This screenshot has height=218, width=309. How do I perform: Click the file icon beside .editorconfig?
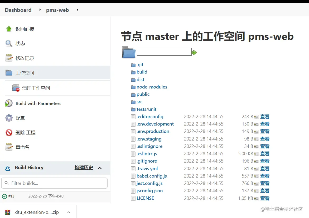[x=133, y=117]
